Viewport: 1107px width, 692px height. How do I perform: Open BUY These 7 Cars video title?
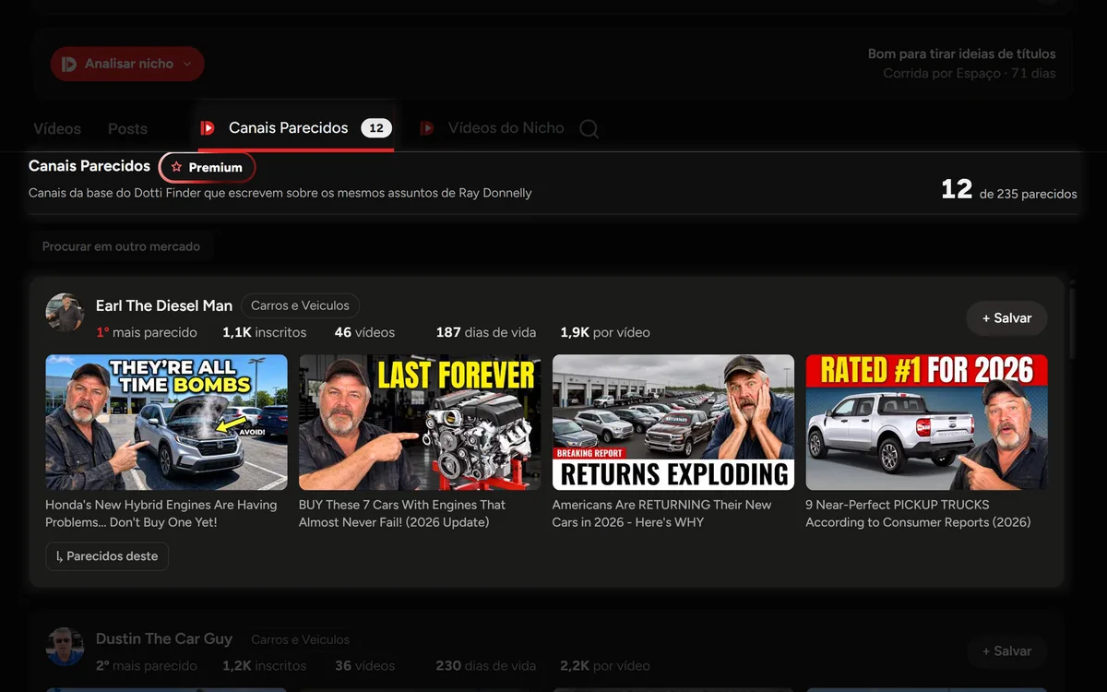click(x=402, y=513)
